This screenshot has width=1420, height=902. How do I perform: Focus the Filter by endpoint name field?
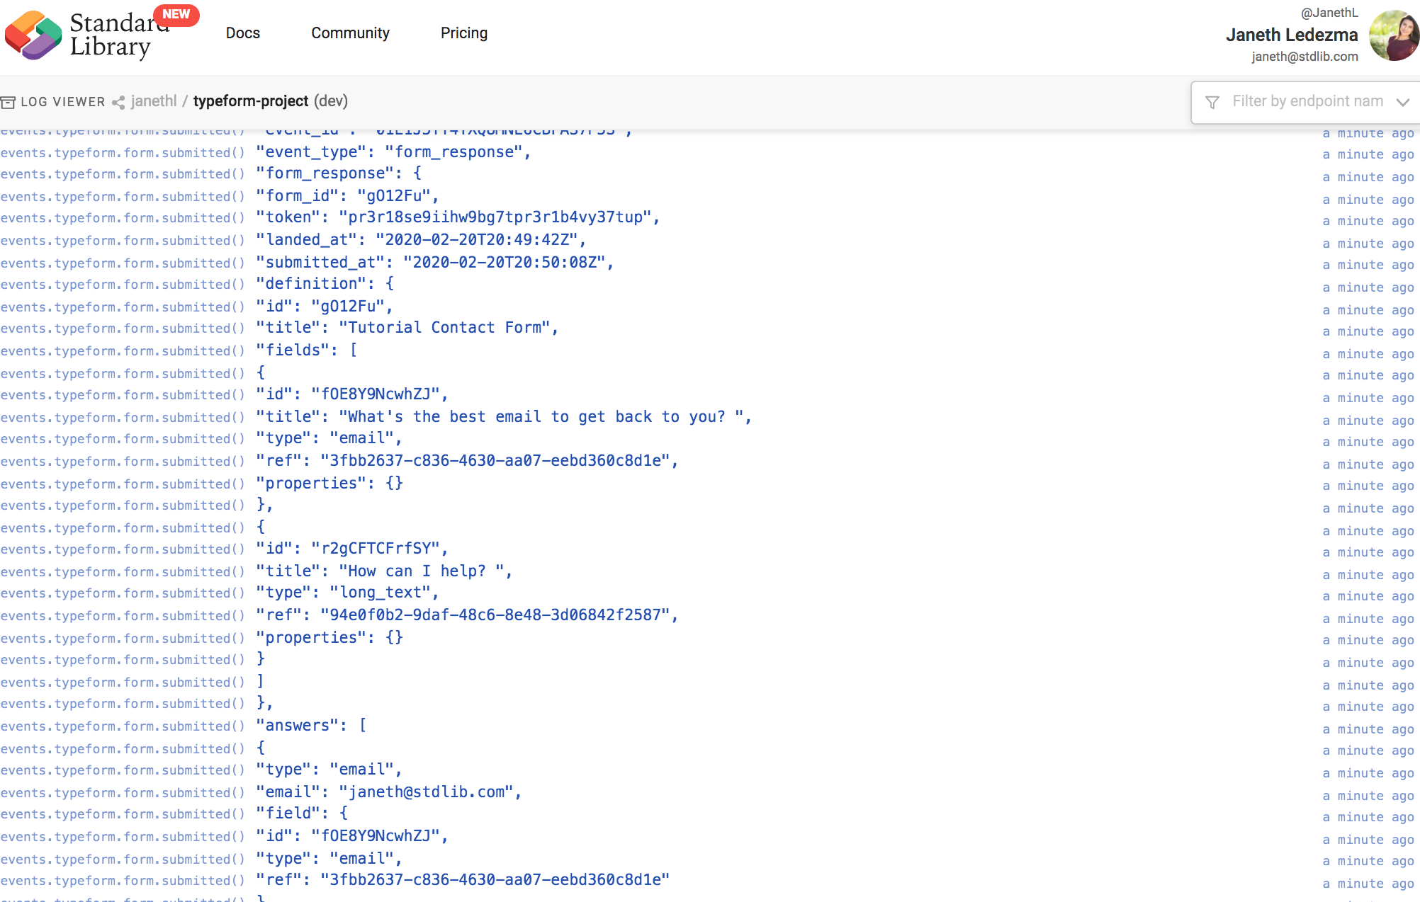click(1307, 101)
